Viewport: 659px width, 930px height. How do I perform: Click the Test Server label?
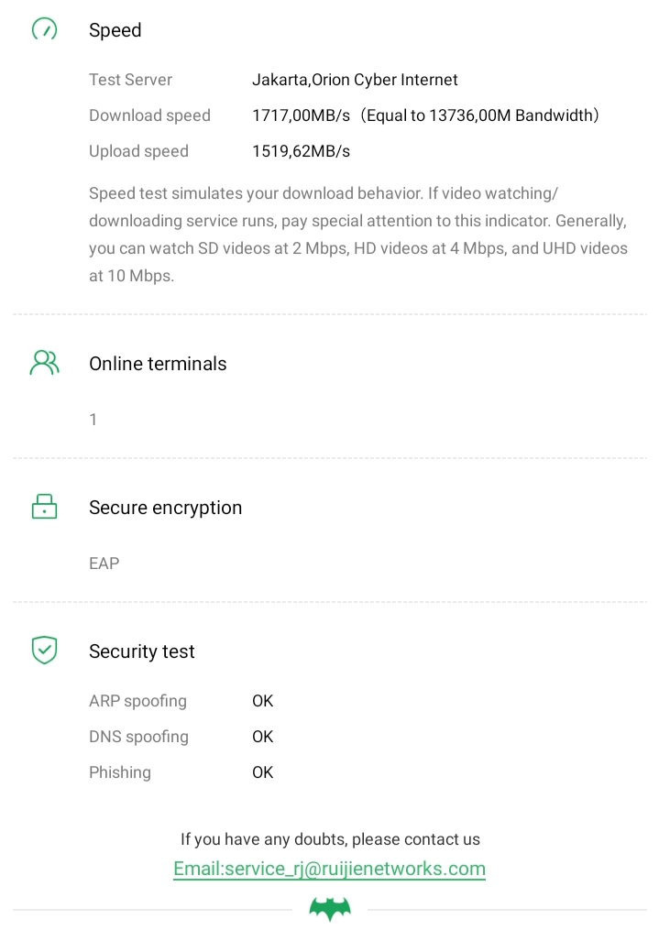130,80
